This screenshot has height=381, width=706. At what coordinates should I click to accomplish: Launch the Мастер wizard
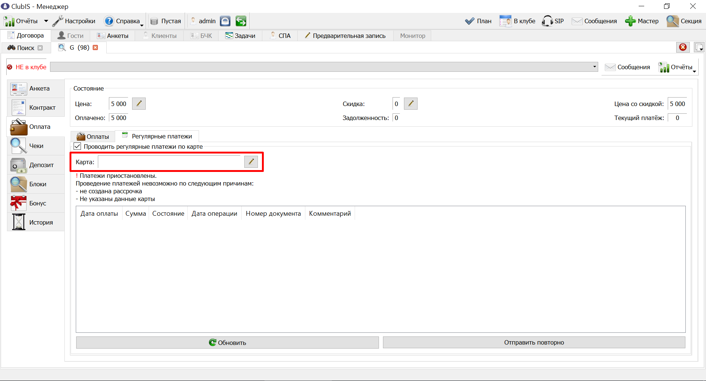[642, 21]
